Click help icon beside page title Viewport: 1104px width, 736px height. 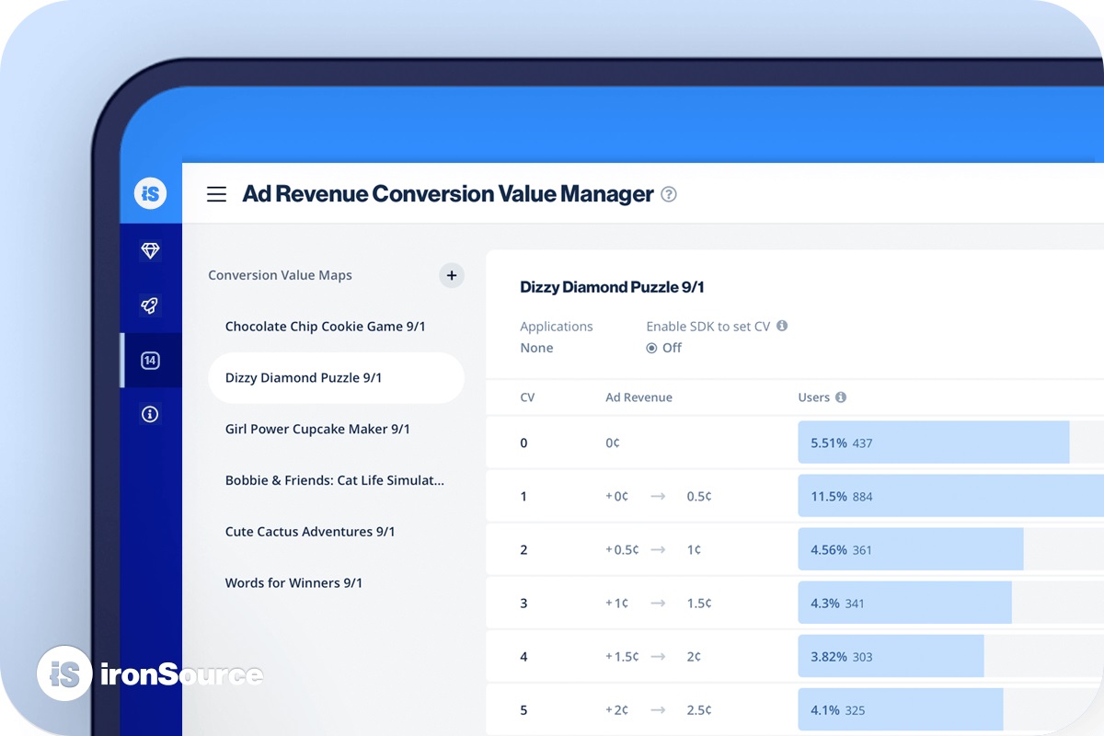pos(669,194)
